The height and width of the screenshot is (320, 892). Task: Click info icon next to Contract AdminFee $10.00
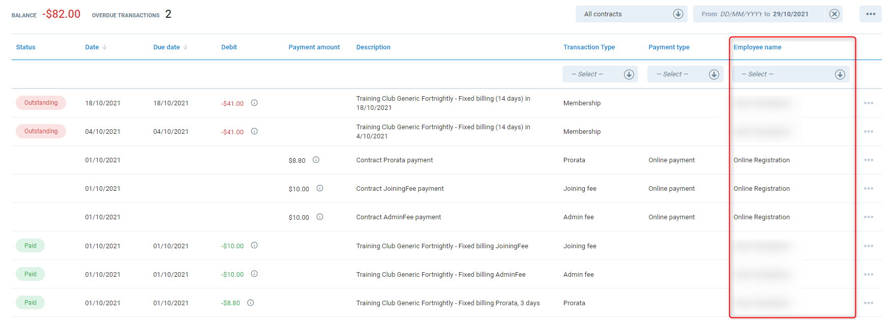(320, 217)
